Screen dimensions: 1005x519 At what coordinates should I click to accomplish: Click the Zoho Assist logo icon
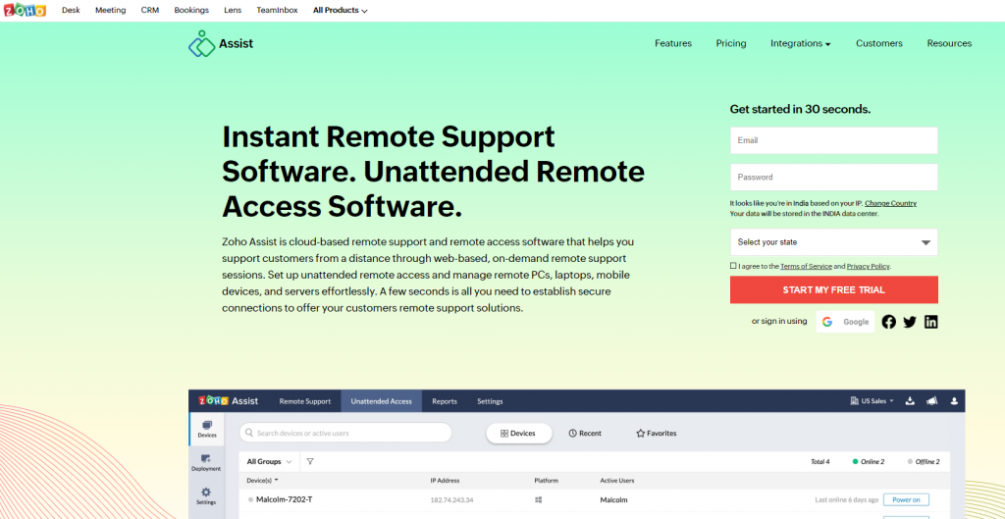202,43
